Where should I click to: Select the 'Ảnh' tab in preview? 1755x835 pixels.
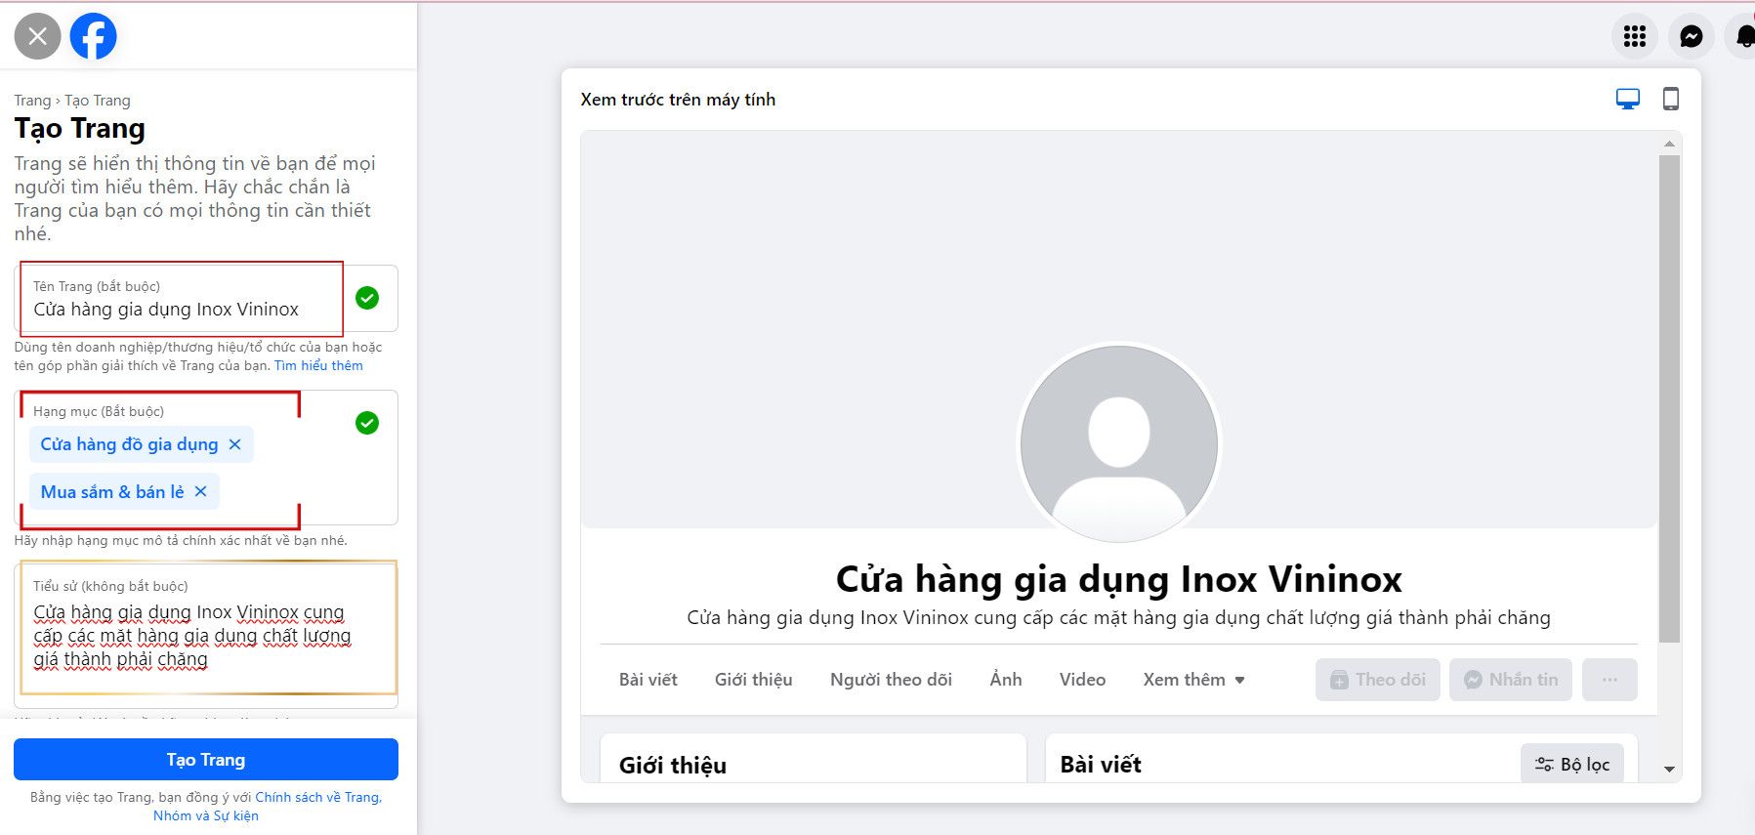pyautogui.click(x=1005, y=680)
